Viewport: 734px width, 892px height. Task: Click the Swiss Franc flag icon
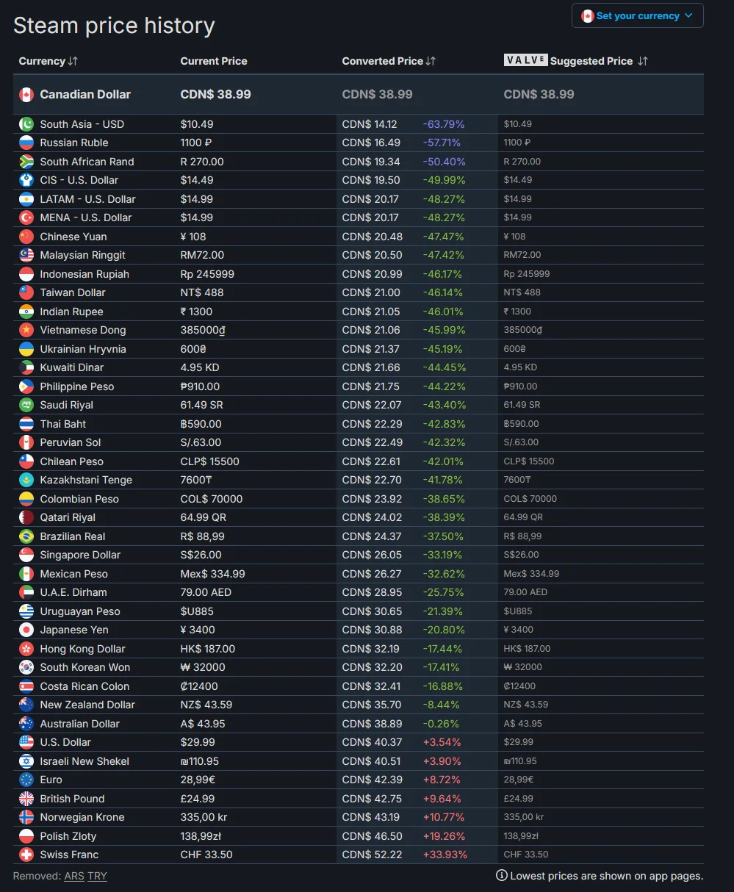tap(26, 855)
